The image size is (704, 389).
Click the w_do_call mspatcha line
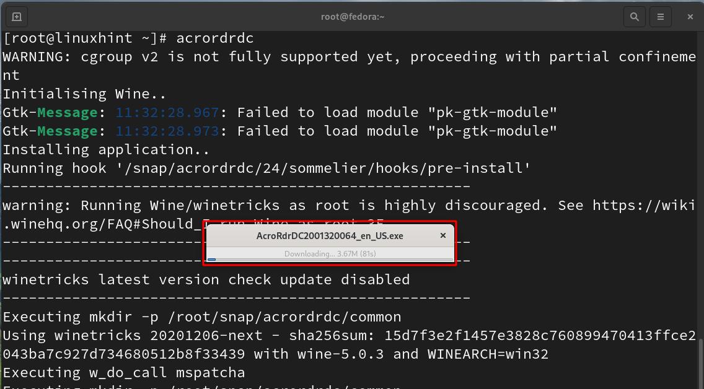124,372
